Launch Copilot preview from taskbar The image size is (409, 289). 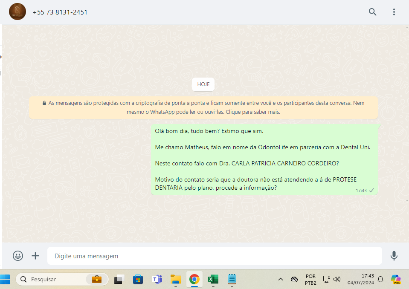(x=396, y=279)
